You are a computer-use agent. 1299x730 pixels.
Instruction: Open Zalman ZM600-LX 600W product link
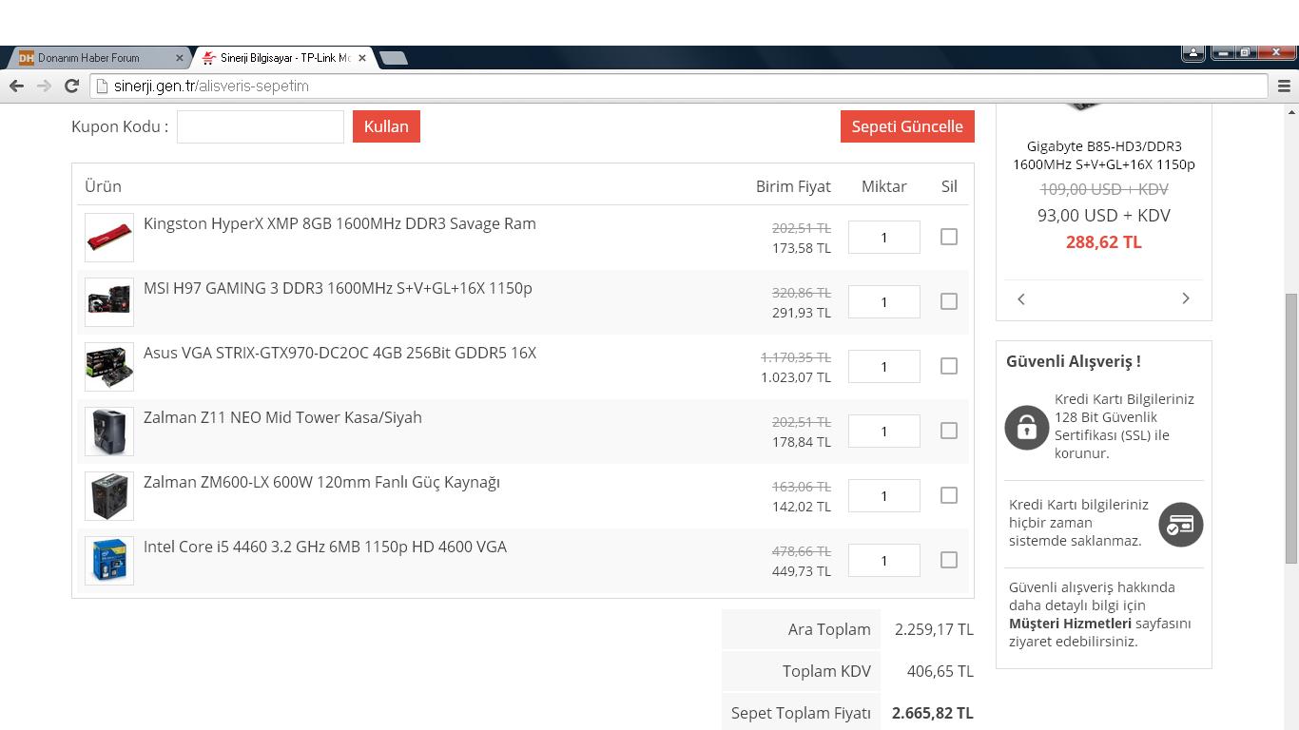pos(321,482)
